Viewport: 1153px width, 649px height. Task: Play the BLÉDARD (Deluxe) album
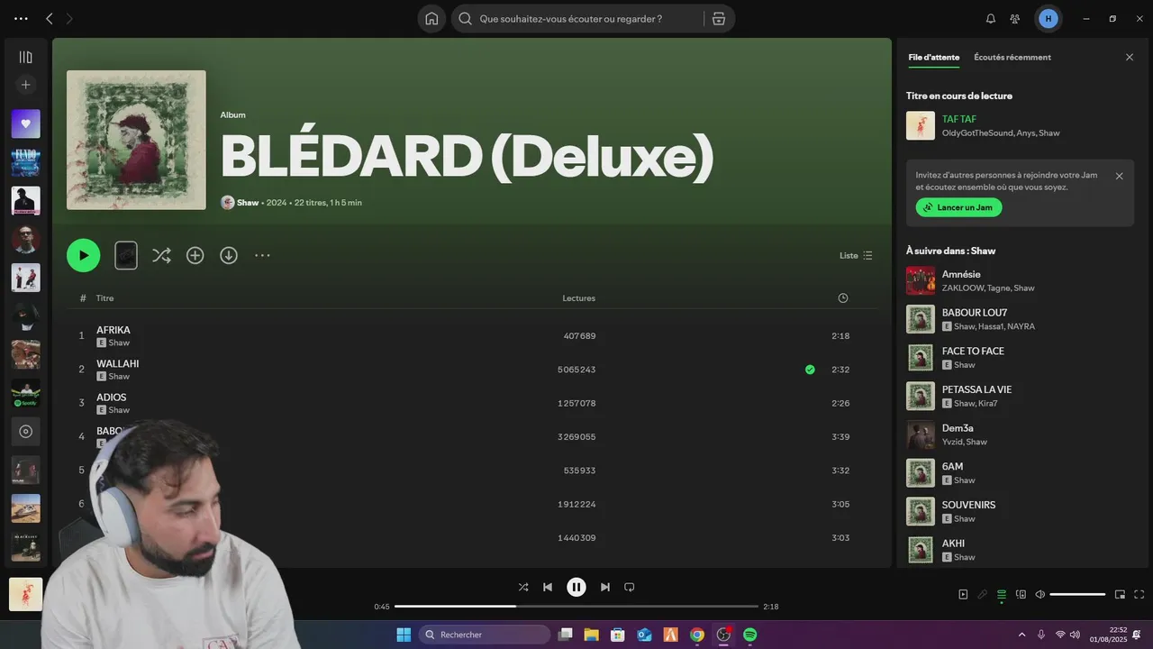[83, 255]
